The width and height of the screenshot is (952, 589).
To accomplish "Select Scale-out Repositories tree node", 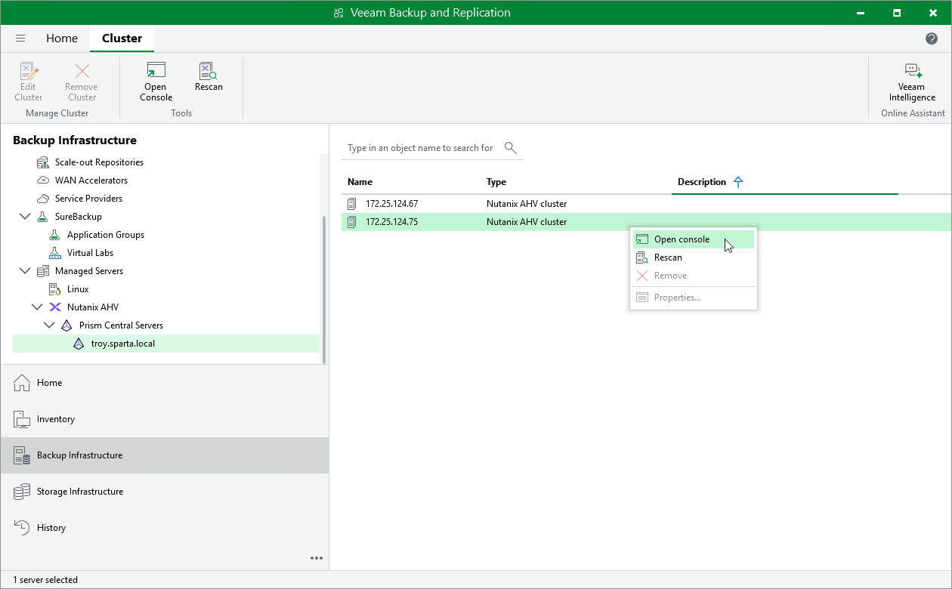I will click(99, 162).
